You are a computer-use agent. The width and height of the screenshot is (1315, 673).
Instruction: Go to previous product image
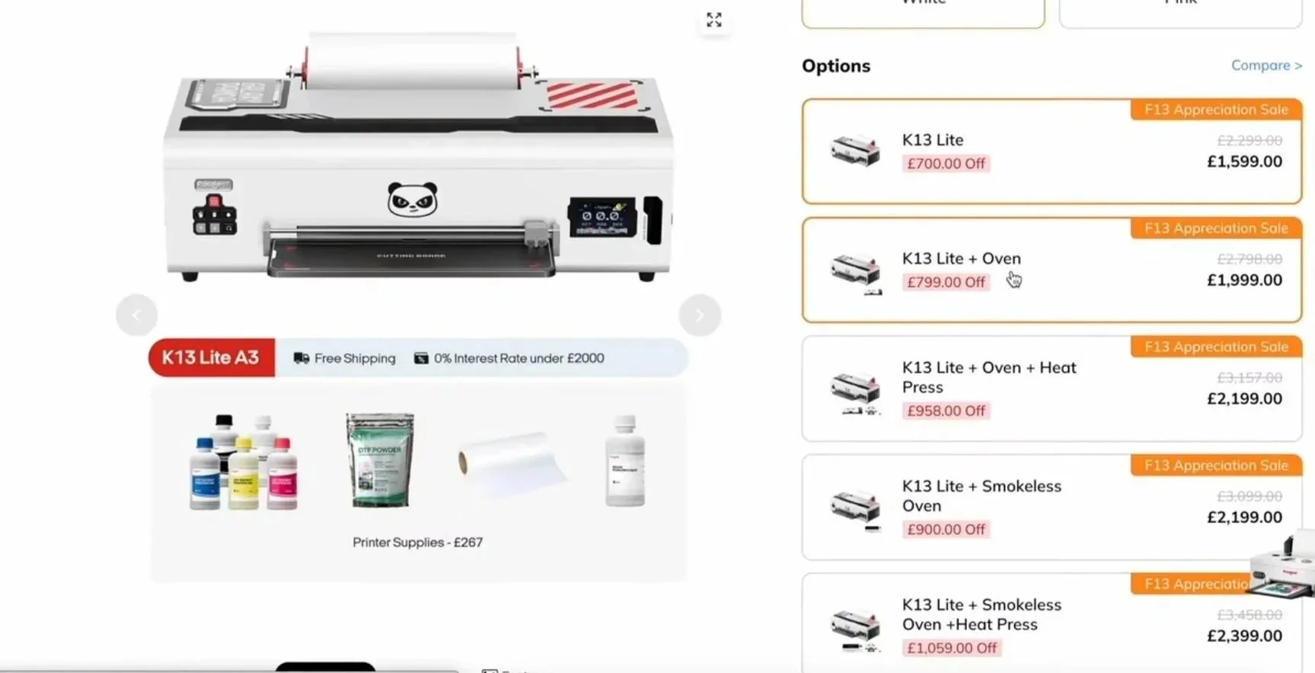[136, 314]
